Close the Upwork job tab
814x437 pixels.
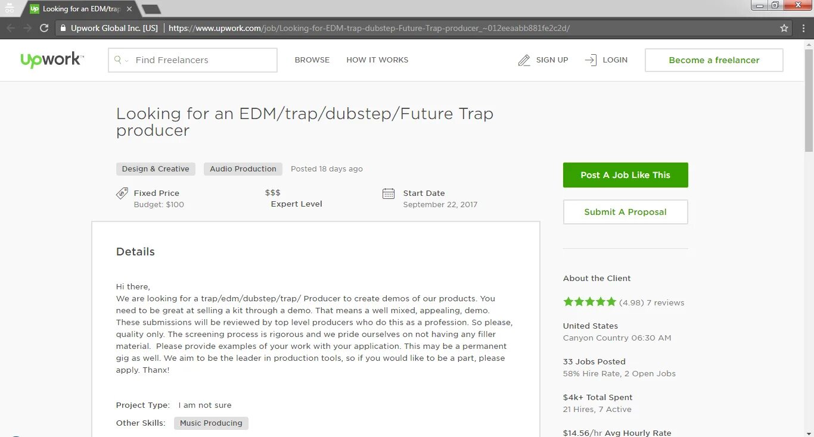point(129,9)
